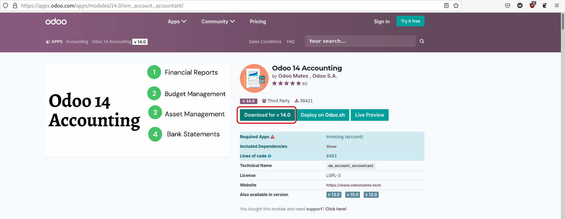Click Deploy on Odoo.sh button
Viewport: 565px width, 219px height.
(x=323, y=115)
